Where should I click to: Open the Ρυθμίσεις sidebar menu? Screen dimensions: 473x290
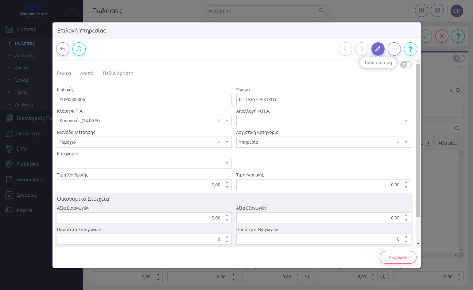coord(28,164)
